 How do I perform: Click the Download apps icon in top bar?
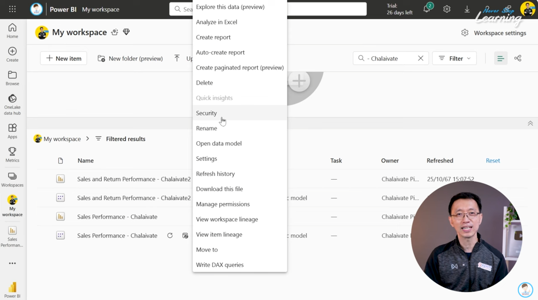467,9
